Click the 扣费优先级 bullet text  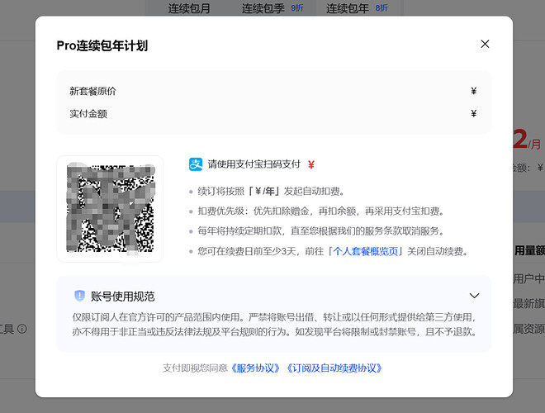(x=321, y=211)
